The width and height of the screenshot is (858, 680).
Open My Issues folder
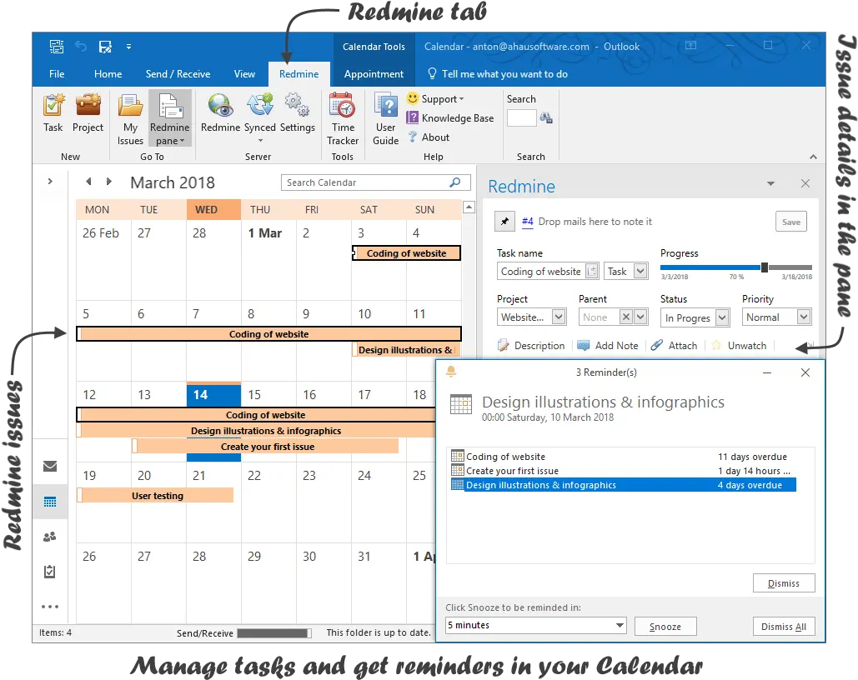pos(130,119)
